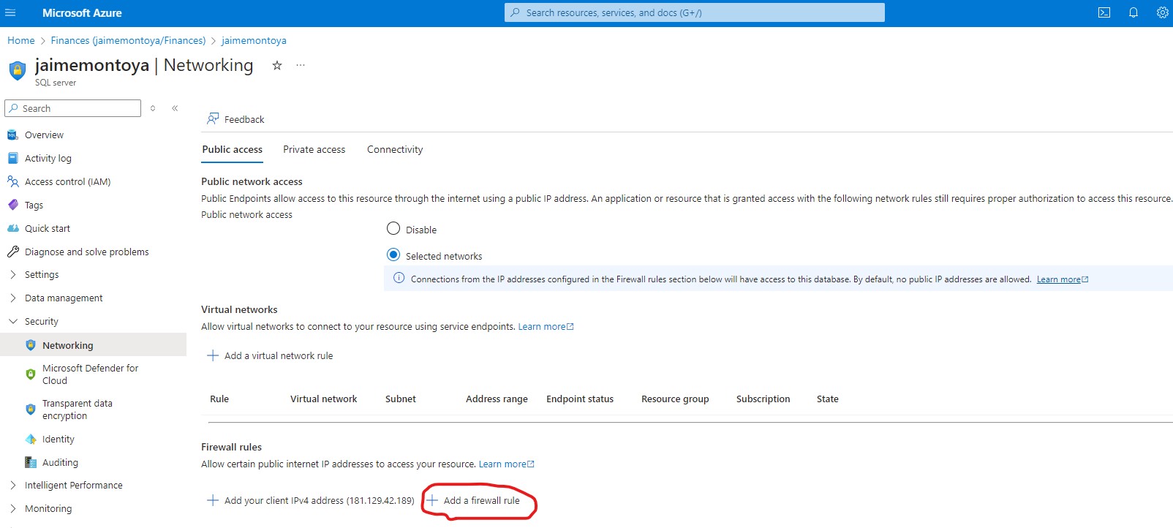
Task: Open Quick start in the sidebar
Action: click(48, 228)
